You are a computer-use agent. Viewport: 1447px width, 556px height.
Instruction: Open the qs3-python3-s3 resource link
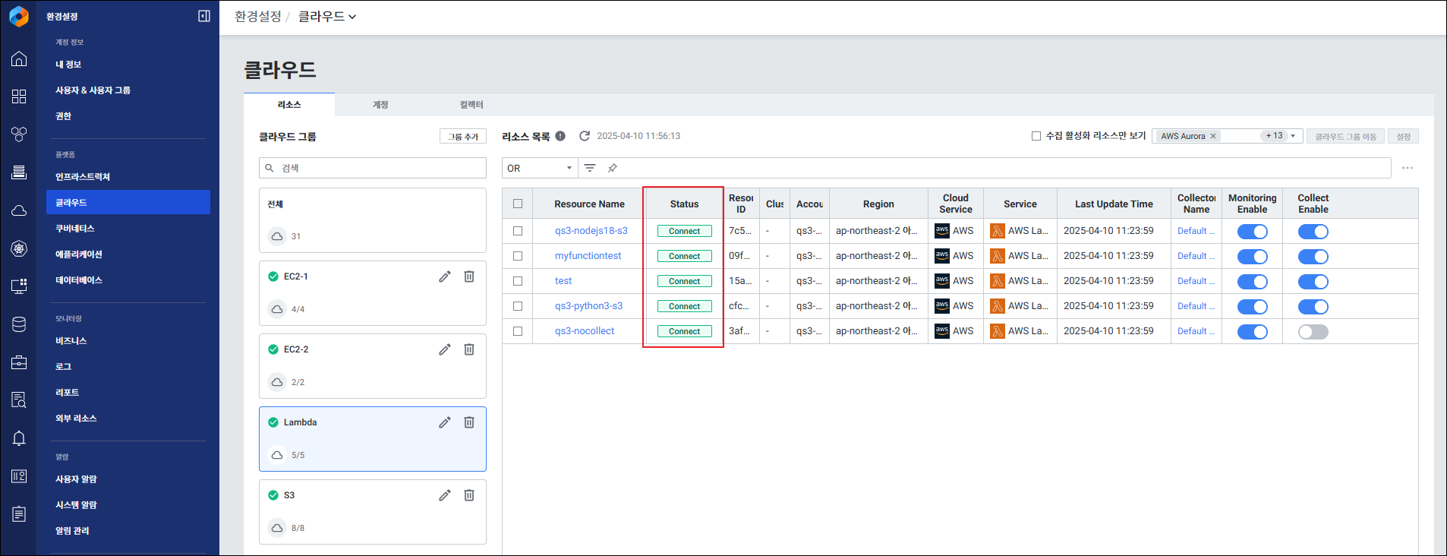point(588,306)
